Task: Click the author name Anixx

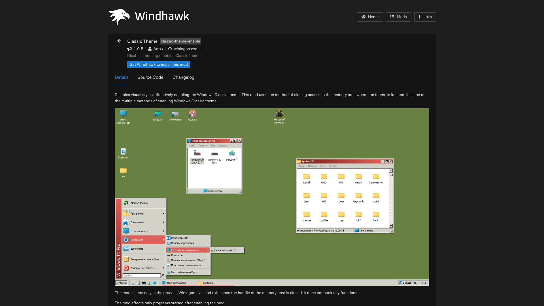Action: tap(158, 49)
